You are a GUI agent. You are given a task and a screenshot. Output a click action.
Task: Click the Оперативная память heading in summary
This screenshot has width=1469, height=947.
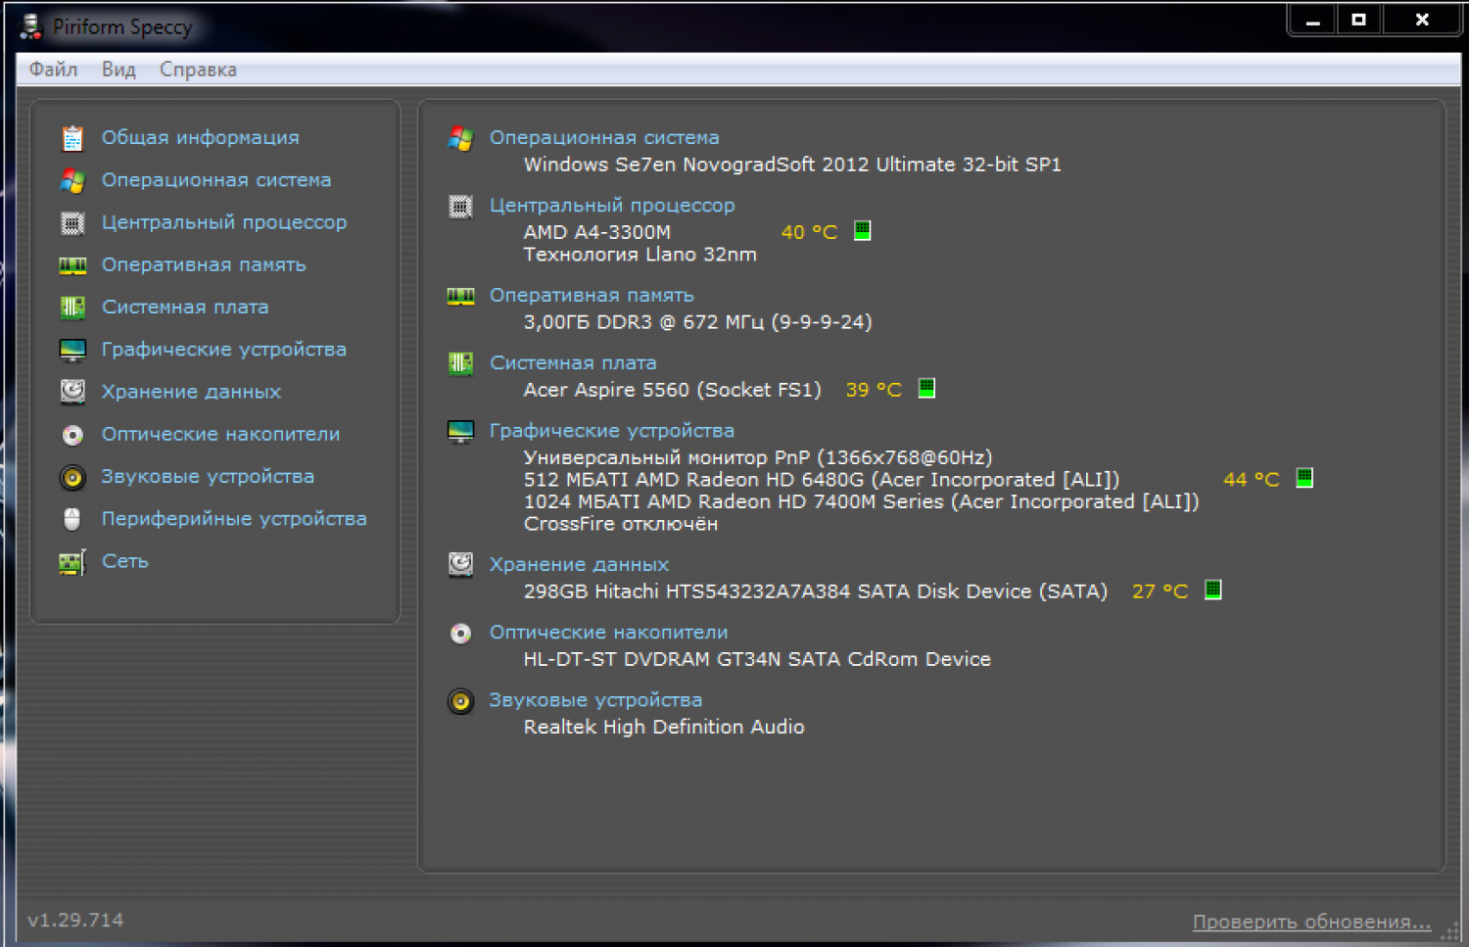[592, 296]
